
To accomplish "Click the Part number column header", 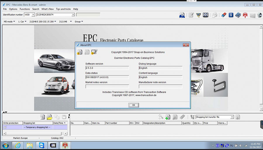I will tap(117, 123).
